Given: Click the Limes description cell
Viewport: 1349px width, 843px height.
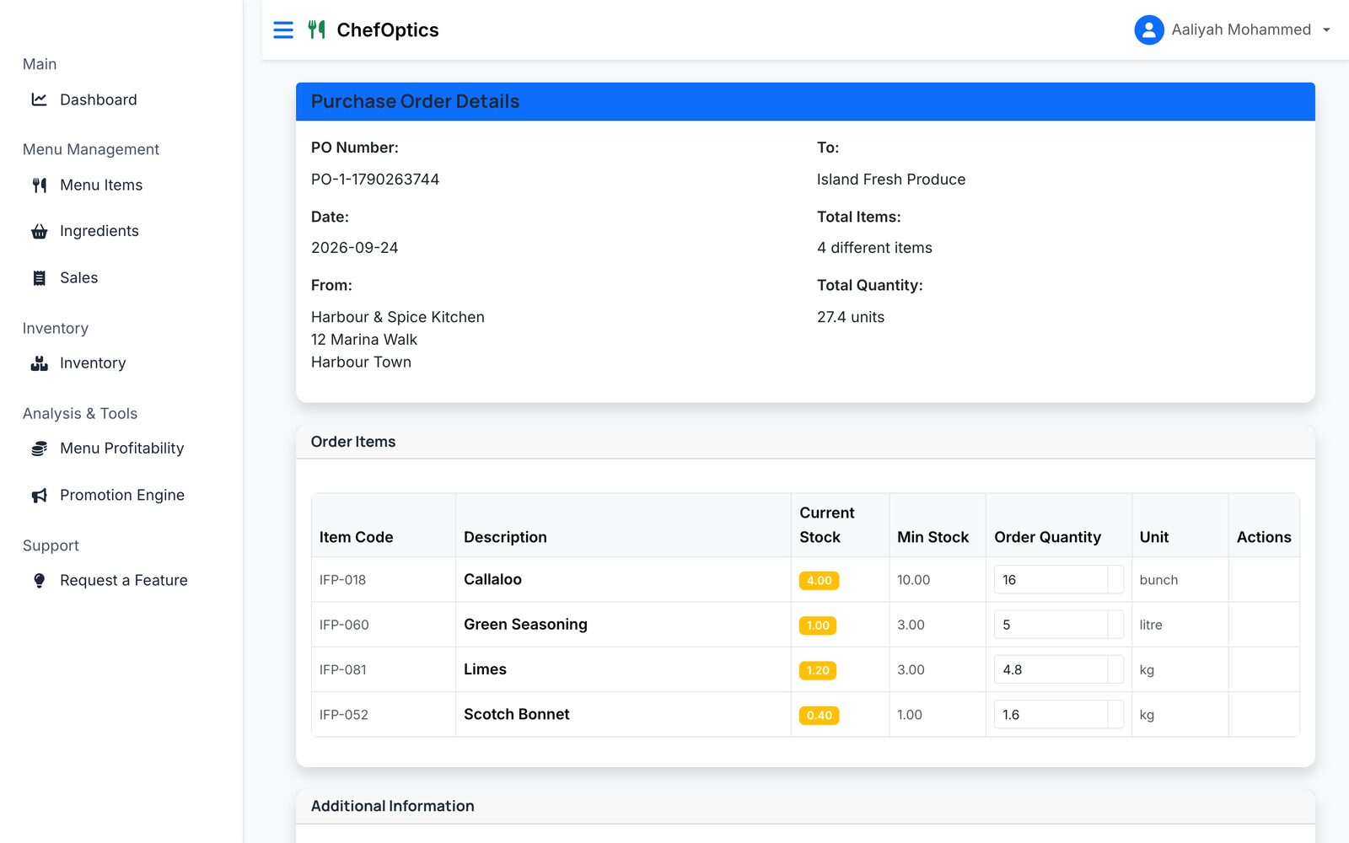Looking at the screenshot, I should pos(623,669).
